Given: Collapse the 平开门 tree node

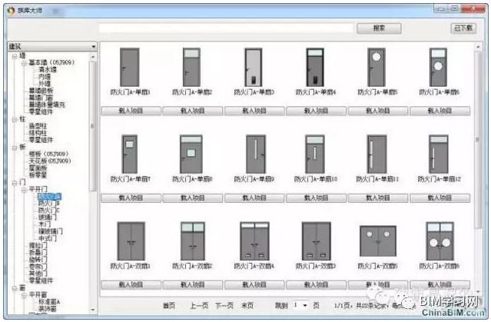Looking at the screenshot, I should click(x=24, y=190).
